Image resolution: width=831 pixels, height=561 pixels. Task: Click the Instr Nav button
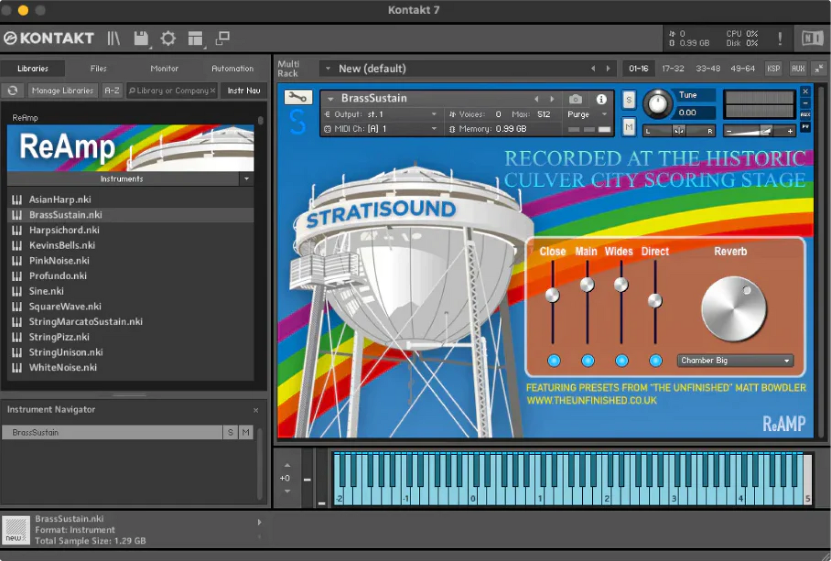coord(243,90)
